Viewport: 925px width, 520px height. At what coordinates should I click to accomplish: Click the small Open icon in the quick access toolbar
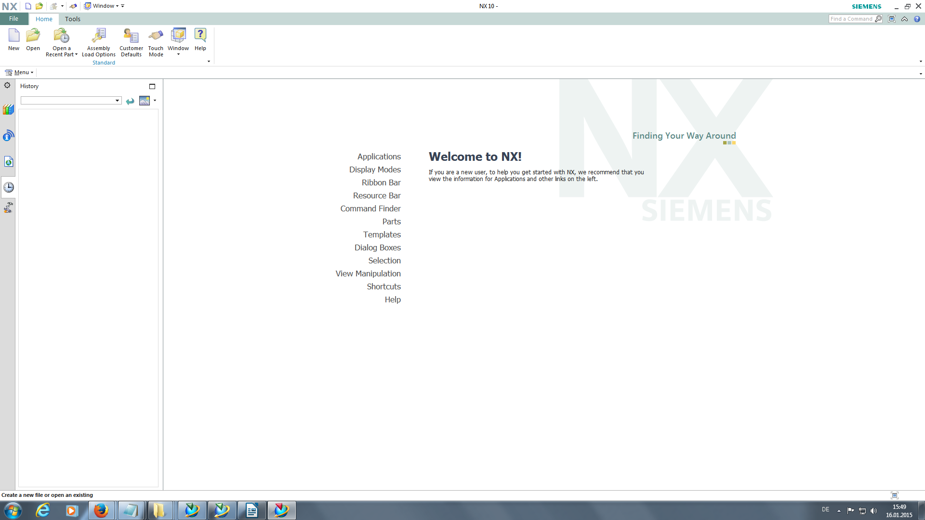coord(39,6)
